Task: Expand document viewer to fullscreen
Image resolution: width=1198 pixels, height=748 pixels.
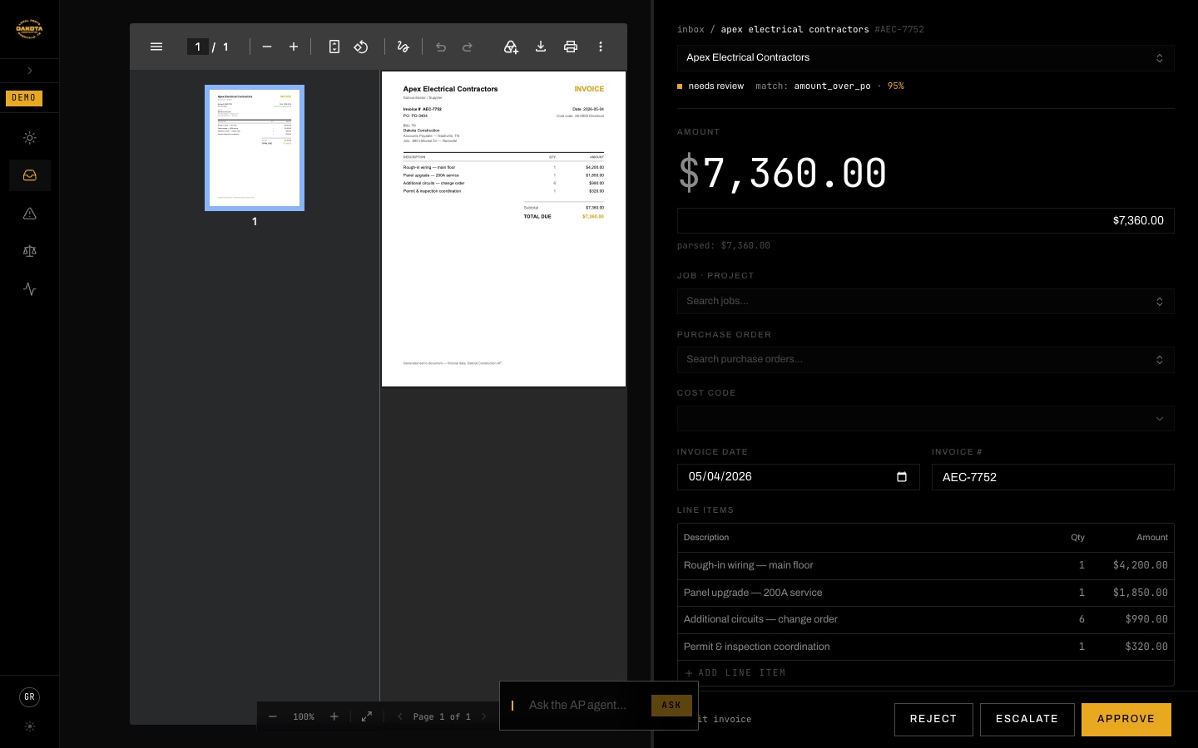Action: pos(367,716)
